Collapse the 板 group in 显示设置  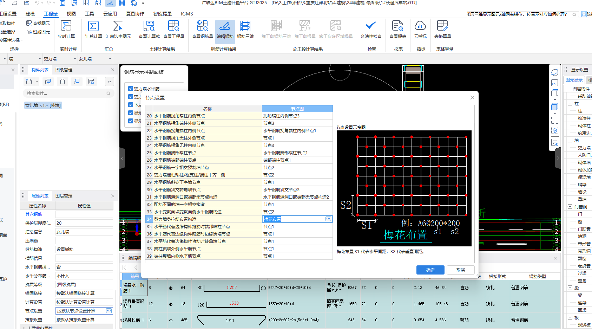pos(570,317)
